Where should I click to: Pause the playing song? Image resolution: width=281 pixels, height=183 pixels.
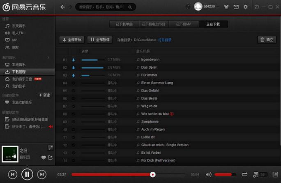tap(27, 174)
